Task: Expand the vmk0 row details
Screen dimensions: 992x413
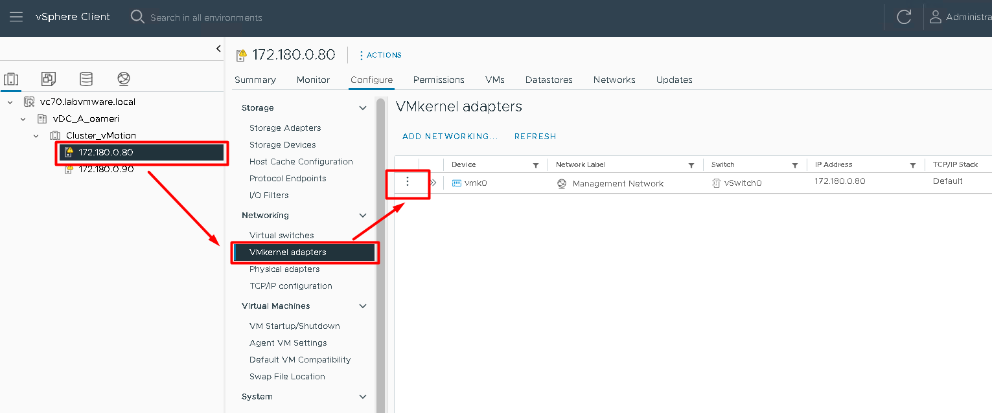Action: tap(433, 183)
